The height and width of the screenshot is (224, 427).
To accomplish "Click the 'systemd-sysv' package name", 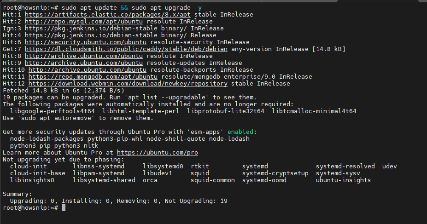I will (338, 173).
